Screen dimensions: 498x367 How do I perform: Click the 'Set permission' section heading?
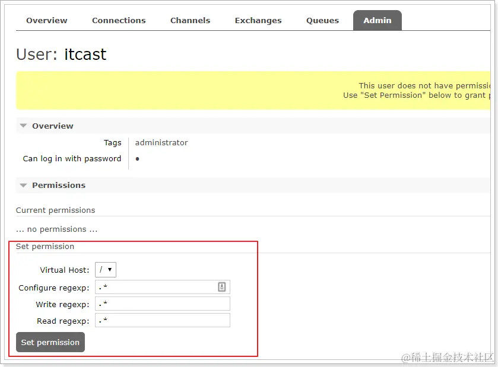tap(45, 247)
